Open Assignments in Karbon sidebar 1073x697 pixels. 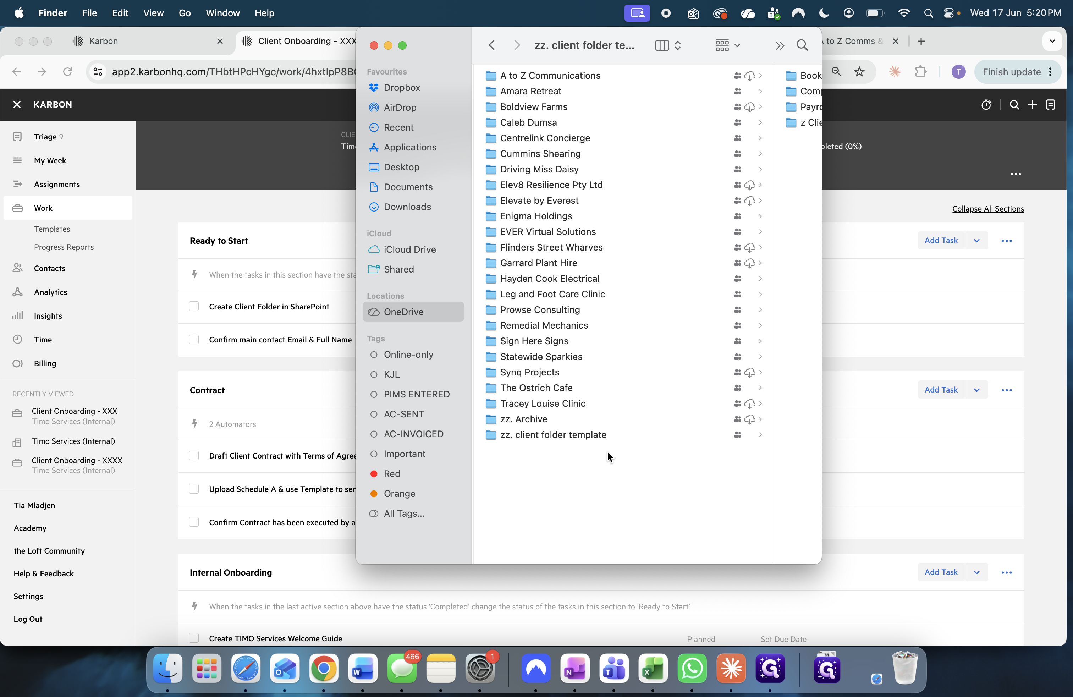68,184
